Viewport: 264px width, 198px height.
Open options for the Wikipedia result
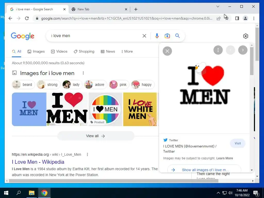87,154
